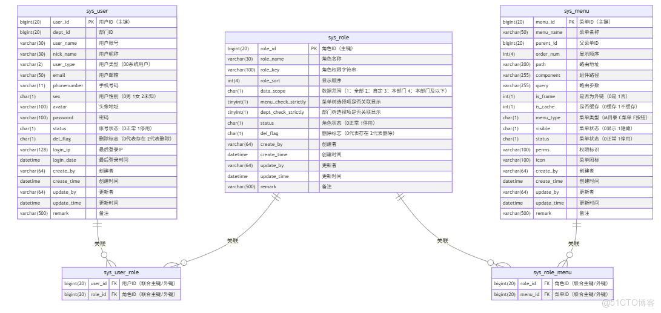Click the nick_name field name
The image size is (661, 313).
pos(64,53)
